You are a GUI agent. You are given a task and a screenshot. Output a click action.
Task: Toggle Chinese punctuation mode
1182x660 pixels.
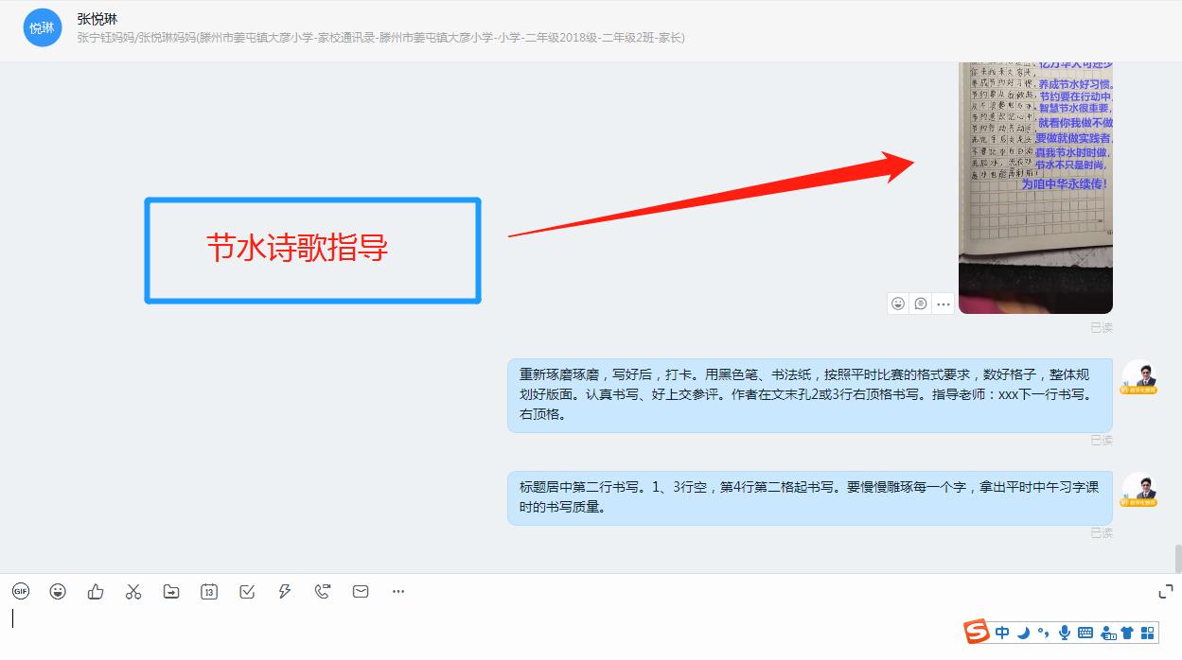pos(1044,633)
